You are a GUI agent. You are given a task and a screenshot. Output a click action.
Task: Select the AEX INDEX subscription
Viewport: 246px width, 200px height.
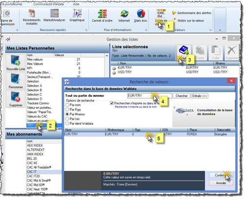point(35,145)
